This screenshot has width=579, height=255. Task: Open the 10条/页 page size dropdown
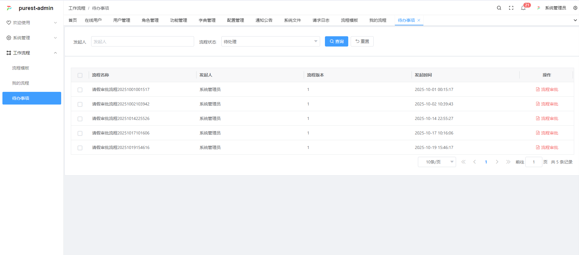pyautogui.click(x=437, y=162)
